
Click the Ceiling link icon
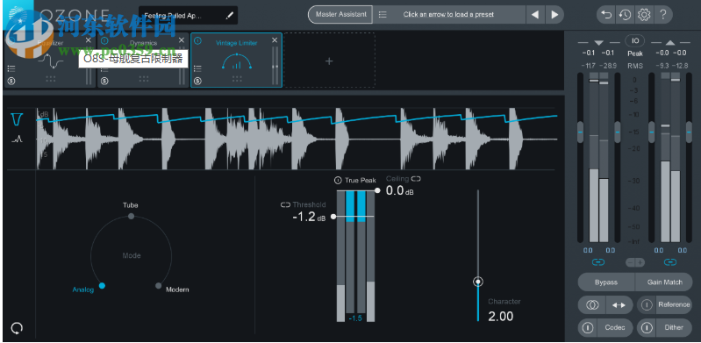pos(416,178)
